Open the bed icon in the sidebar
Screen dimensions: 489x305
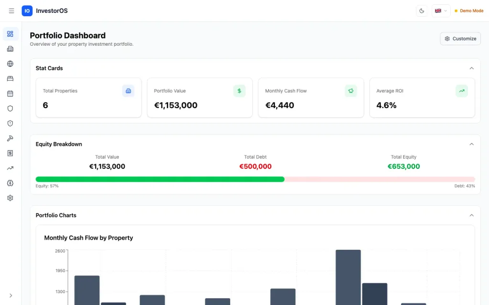pos(11,79)
